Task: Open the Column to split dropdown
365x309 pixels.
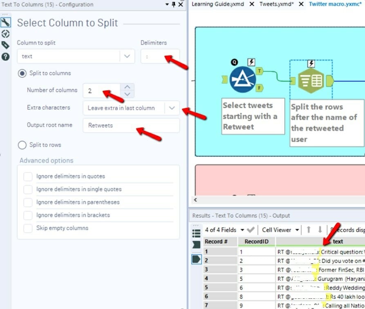Action: tap(127, 56)
